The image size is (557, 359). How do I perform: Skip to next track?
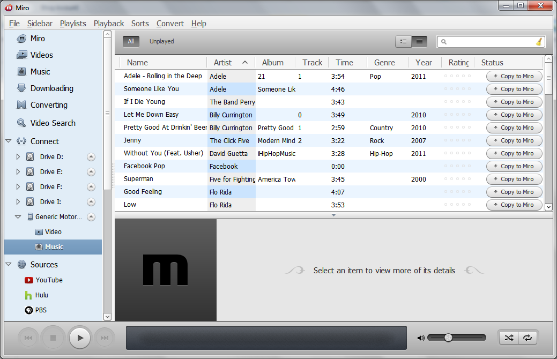(105, 338)
